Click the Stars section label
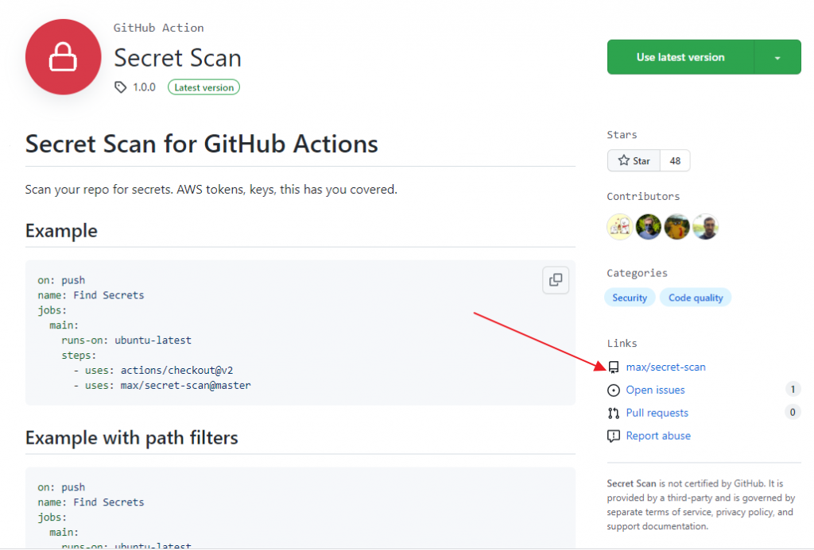 pos(622,135)
